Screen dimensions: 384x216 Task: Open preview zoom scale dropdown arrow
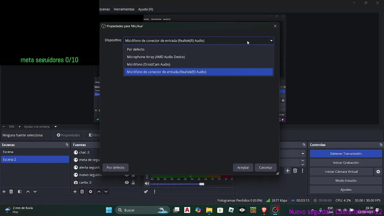(55, 127)
